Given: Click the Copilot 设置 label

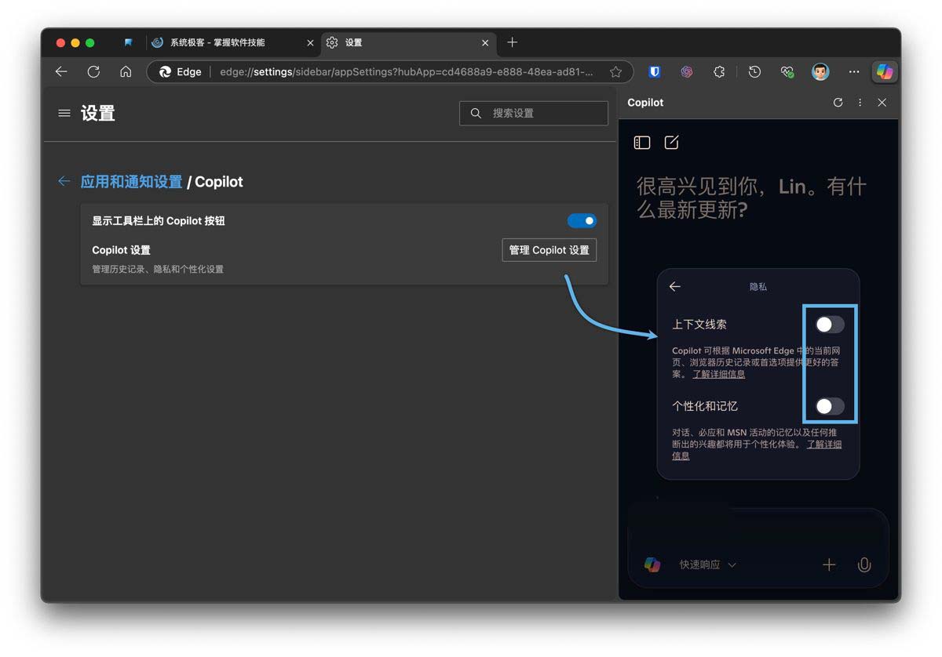Looking at the screenshot, I should [121, 250].
